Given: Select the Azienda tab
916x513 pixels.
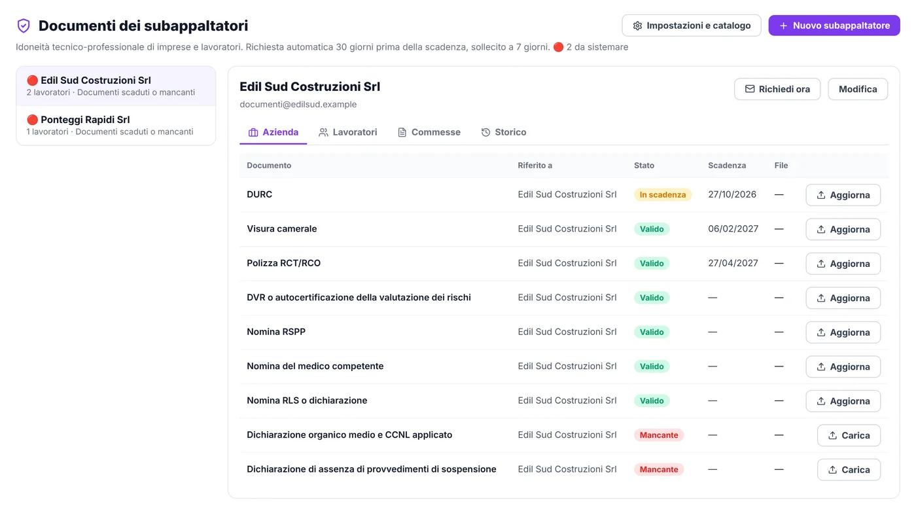Looking at the screenshot, I should (x=273, y=132).
